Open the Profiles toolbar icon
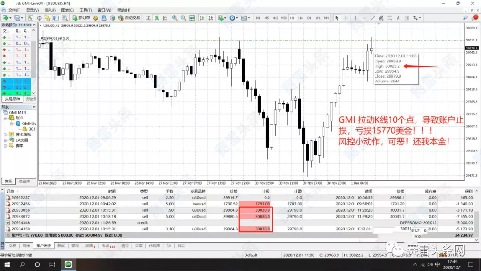Image resolution: width=481 pixels, height=271 pixels. pyautogui.click(x=18, y=18)
